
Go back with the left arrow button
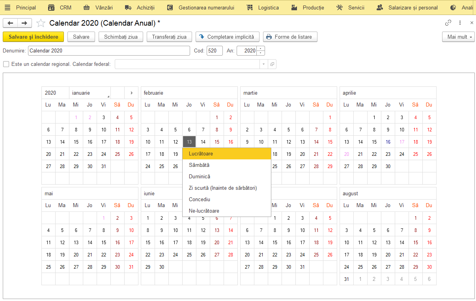pos(10,23)
